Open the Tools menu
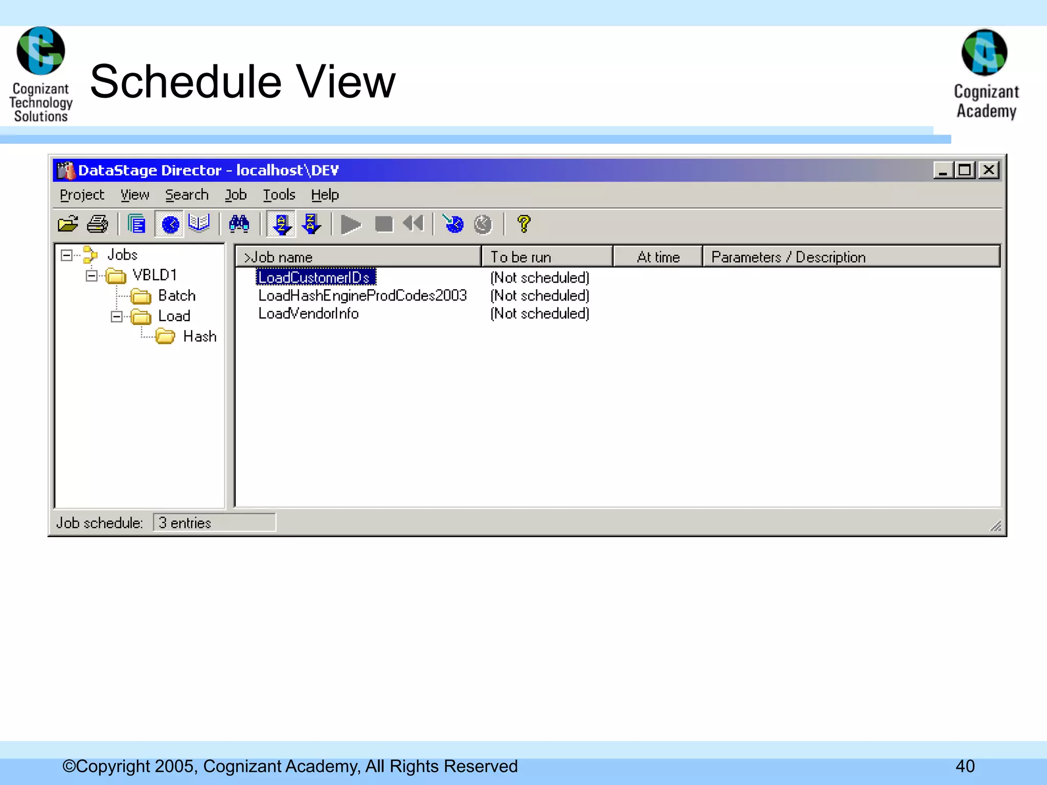1047x785 pixels. [x=279, y=195]
